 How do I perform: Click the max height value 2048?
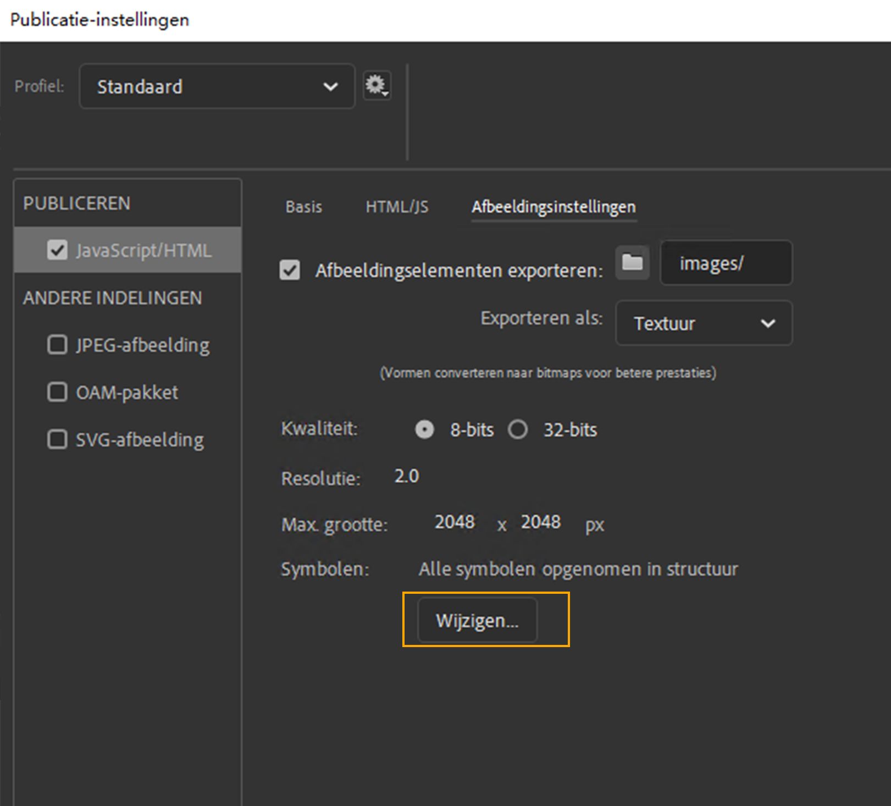[x=541, y=522]
